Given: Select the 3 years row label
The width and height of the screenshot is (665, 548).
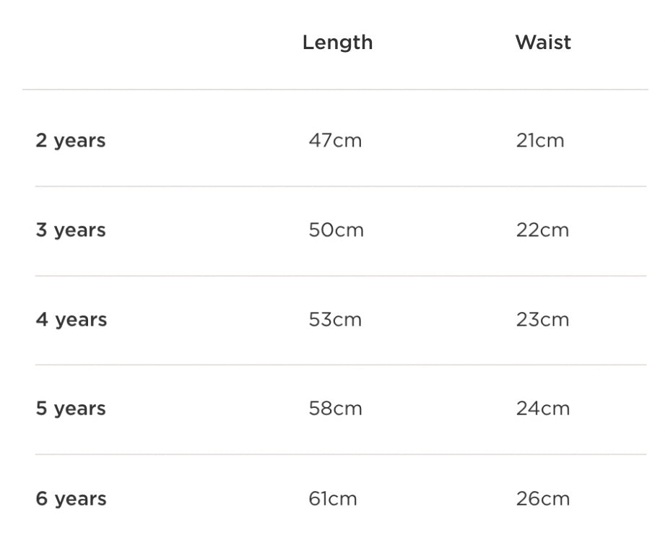Looking at the screenshot, I should coord(71,230).
